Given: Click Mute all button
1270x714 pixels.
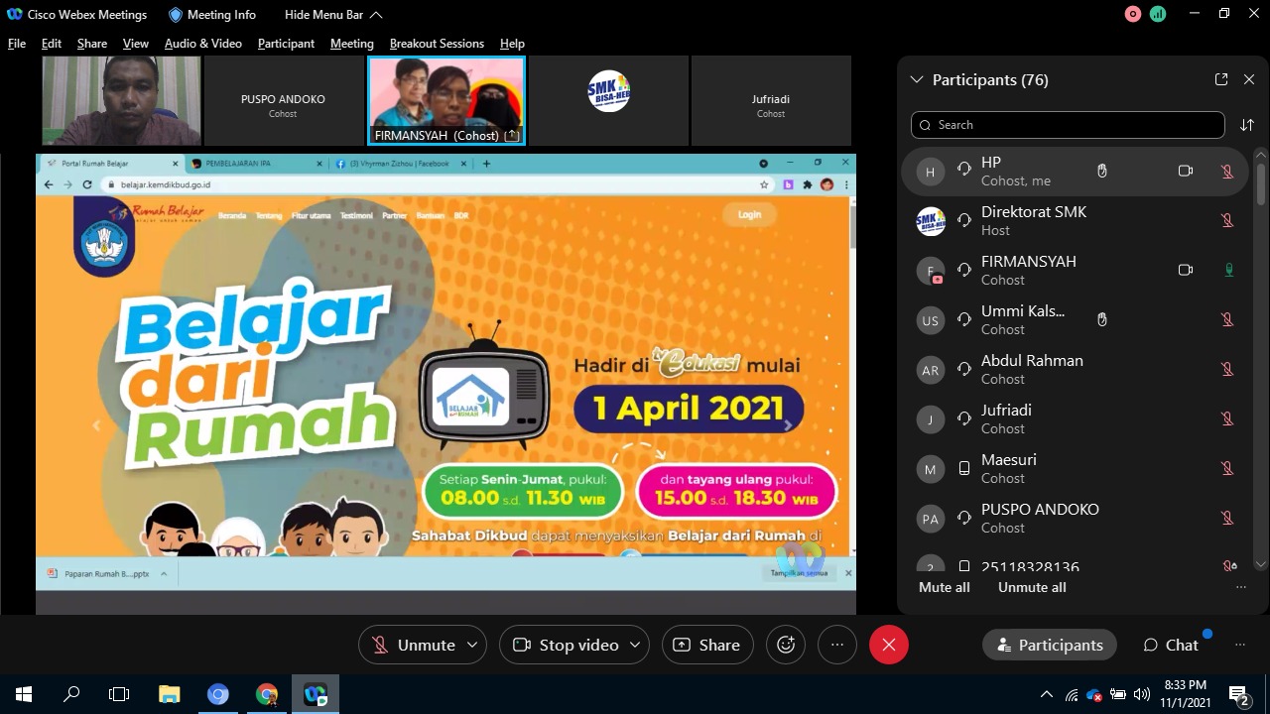Looking at the screenshot, I should pyautogui.click(x=944, y=587).
